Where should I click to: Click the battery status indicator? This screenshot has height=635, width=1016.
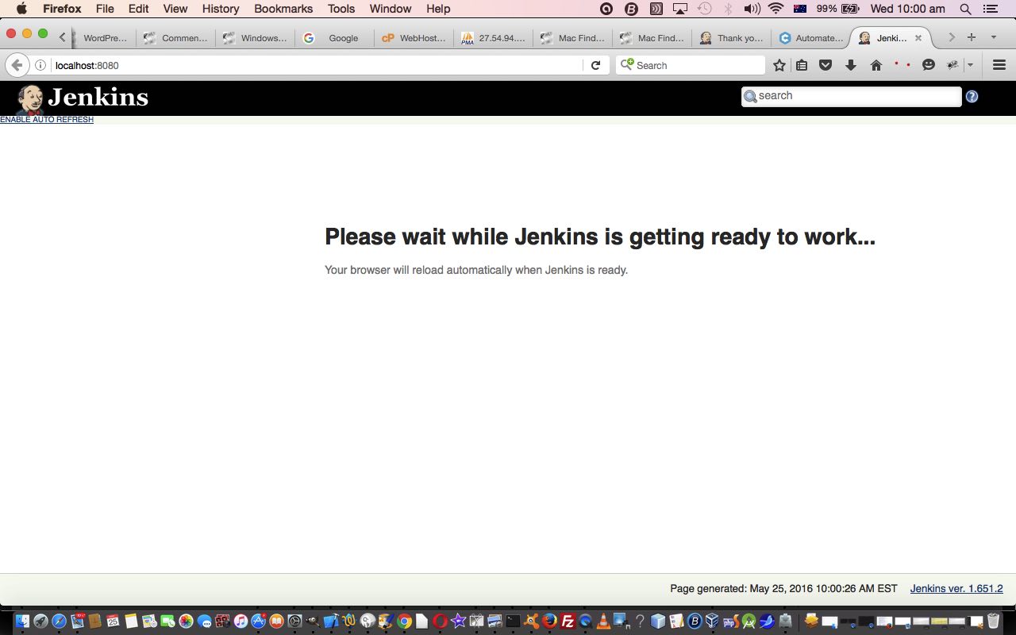(x=838, y=9)
